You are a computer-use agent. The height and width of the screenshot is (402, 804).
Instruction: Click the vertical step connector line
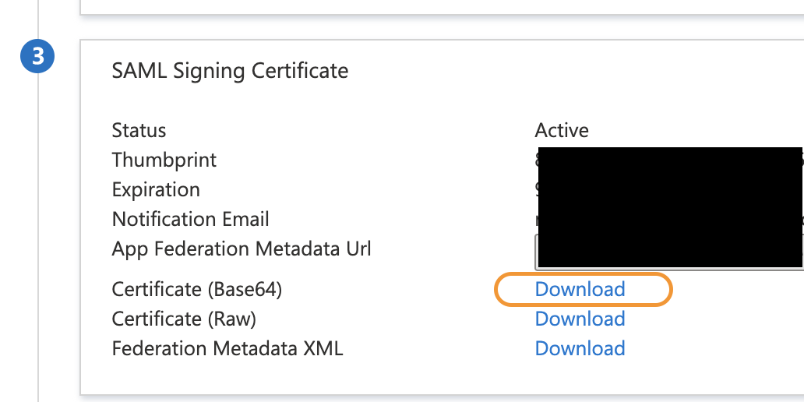coord(38,238)
